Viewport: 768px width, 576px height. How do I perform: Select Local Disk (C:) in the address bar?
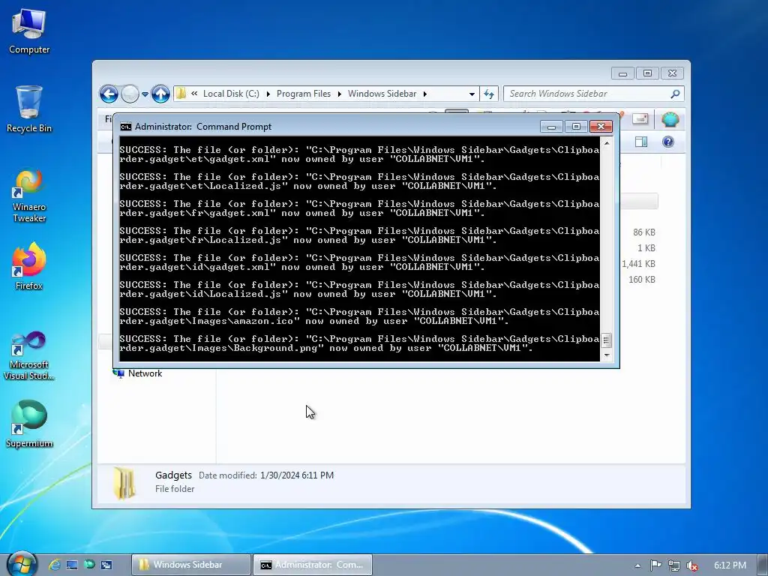(231, 94)
